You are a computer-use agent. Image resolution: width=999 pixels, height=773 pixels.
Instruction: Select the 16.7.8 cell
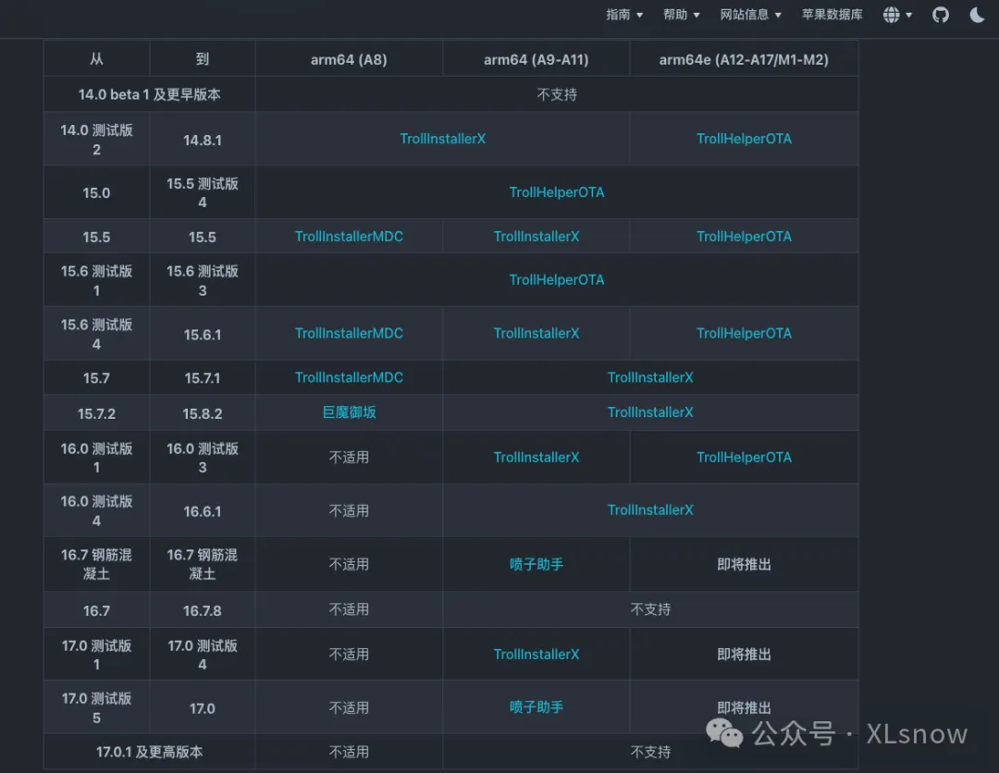(203, 610)
